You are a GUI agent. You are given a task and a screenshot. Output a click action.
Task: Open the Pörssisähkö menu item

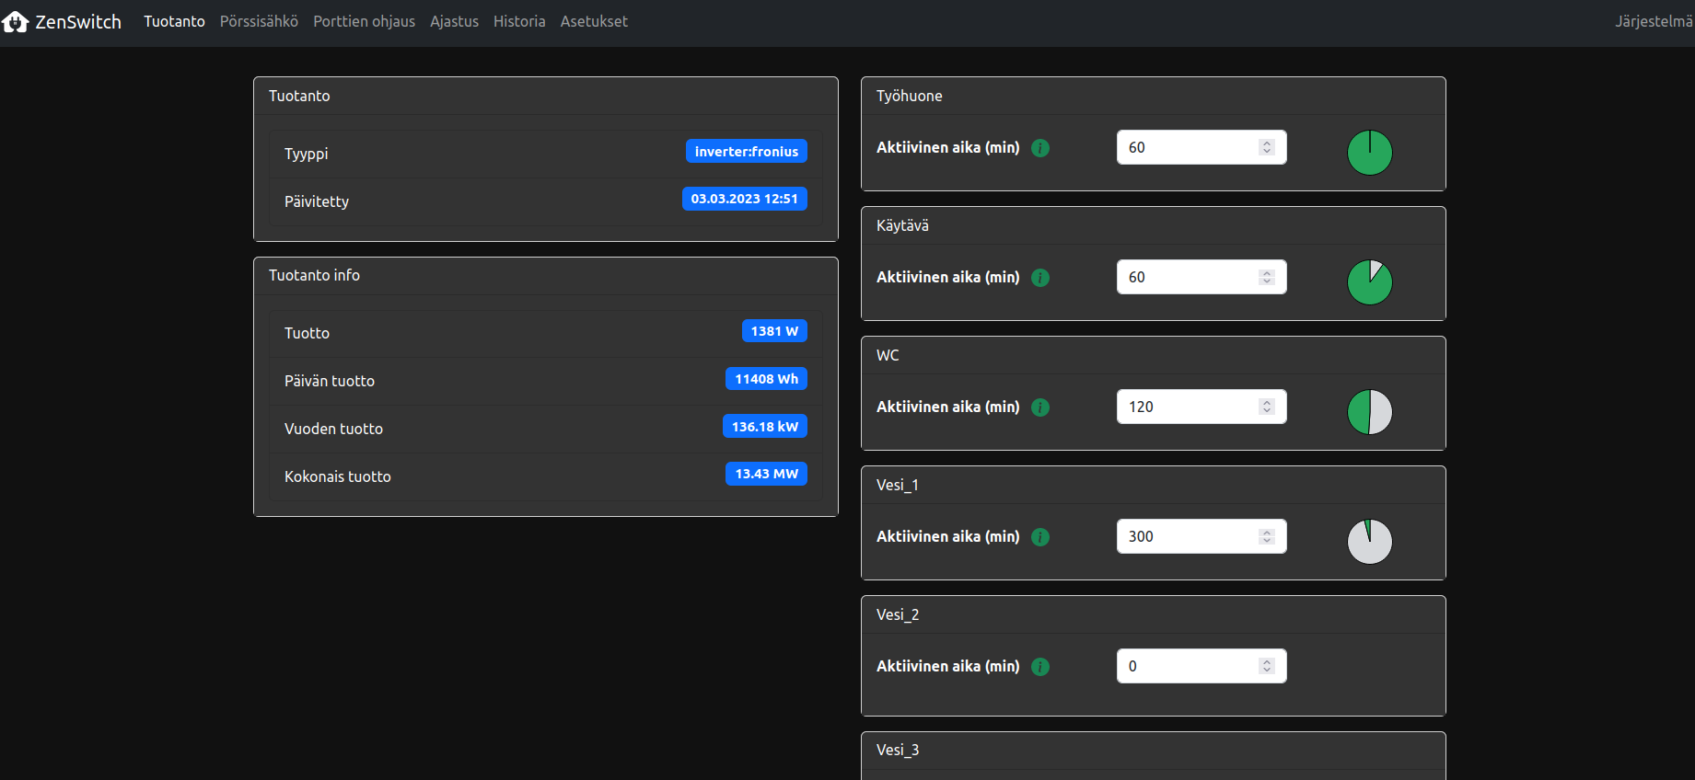click(x=259, y=21)
